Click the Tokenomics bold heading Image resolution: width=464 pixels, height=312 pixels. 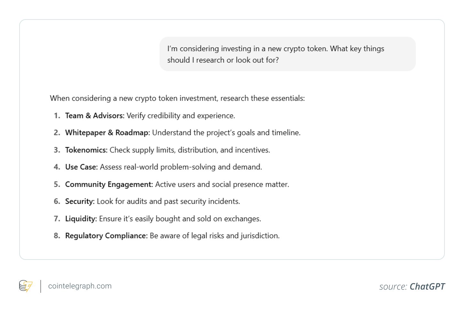coord(86,150)
